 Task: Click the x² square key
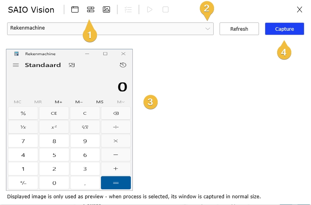54,127
